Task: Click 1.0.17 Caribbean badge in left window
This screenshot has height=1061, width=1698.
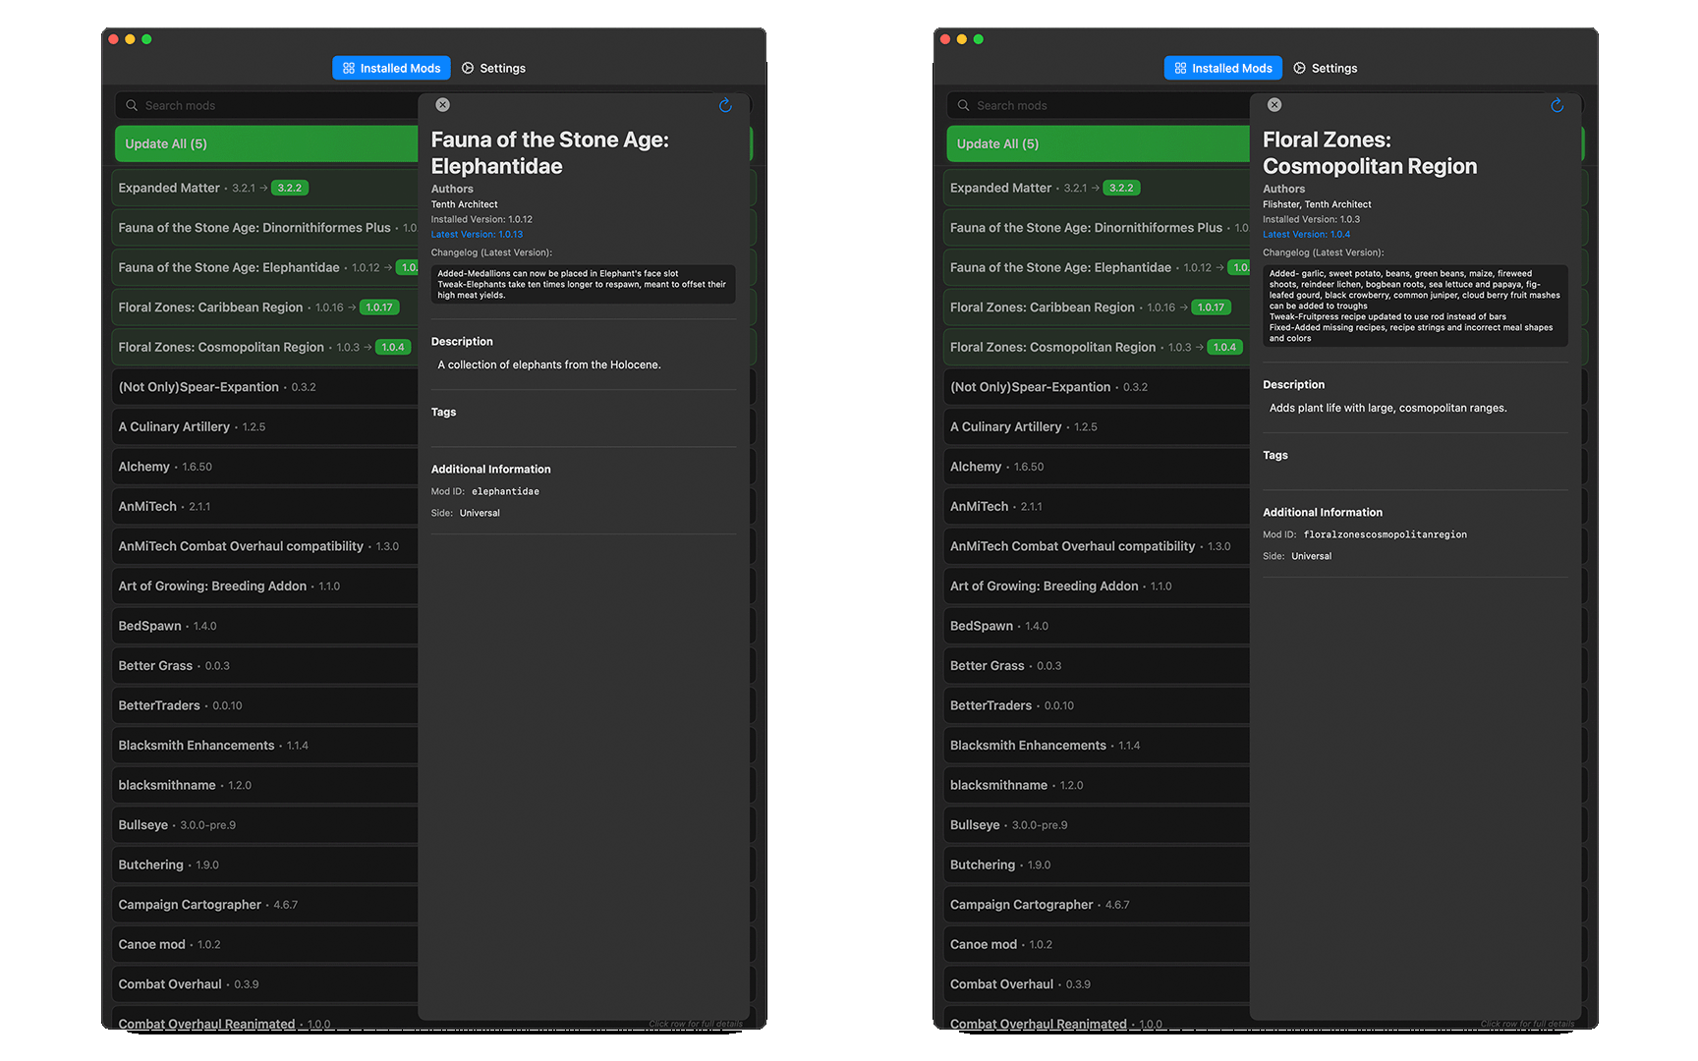Action: pyautogui.click(x=379, y=307)
